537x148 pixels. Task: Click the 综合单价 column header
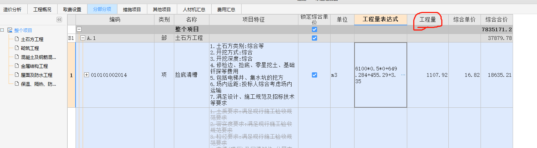point(464,19)
